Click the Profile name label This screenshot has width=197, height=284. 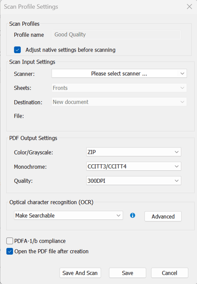click(x=29, y=35)
